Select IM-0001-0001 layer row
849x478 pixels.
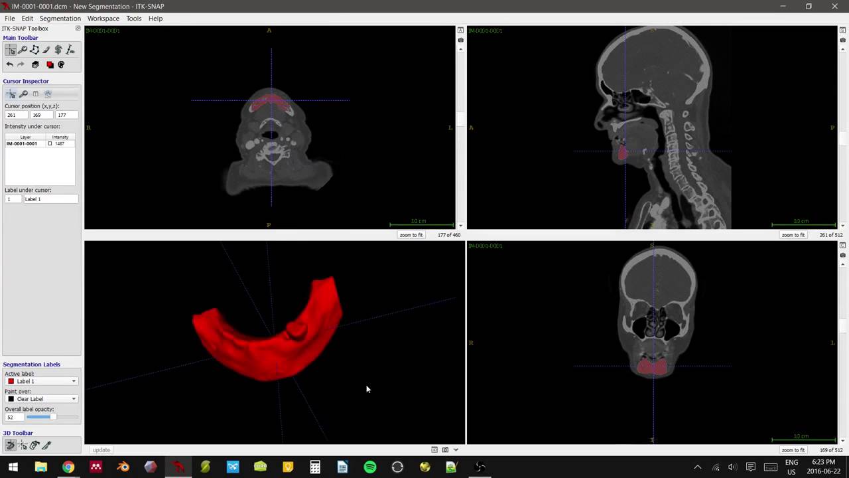pyautogui.click(x=40, y=143)
